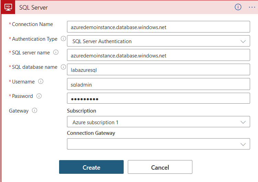This screenshot has height=182, width=258.
Task: Click info icon beside SQL server name
Action: [x=56, y=53]
